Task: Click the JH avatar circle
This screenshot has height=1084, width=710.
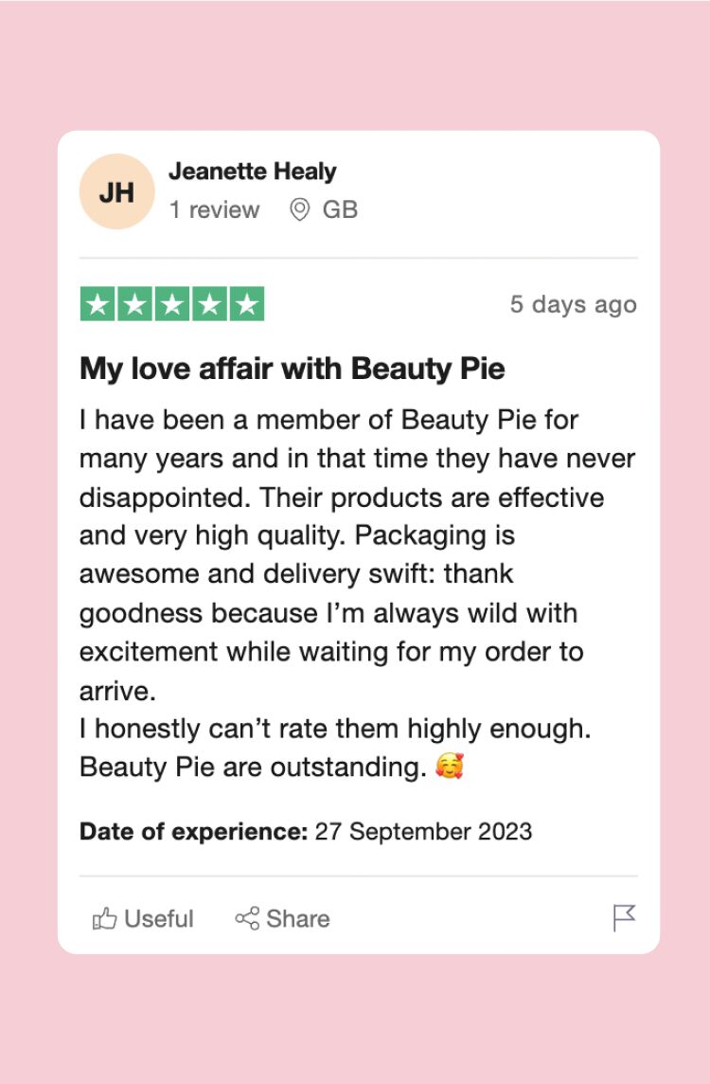Action: [115, 190]
